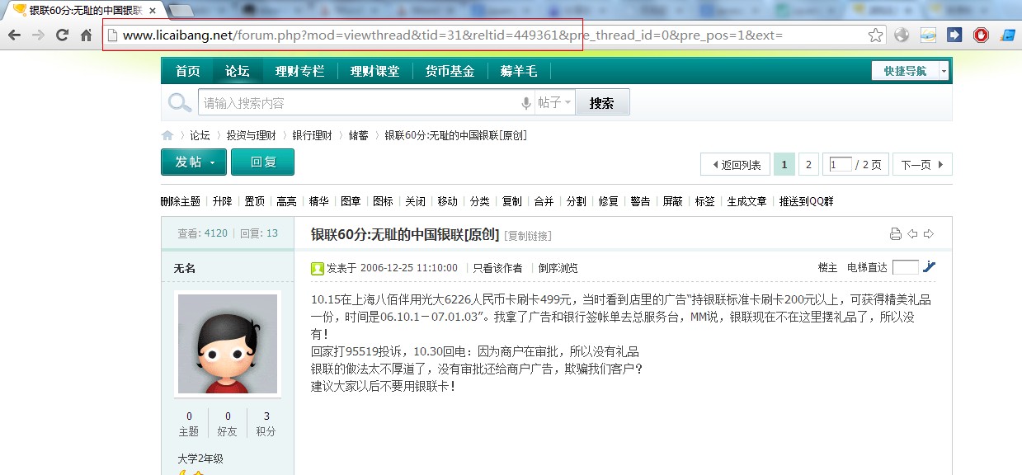Click the 倒序浏览 reverse order link
1022x475 pixels.
(x=558, y=268)
